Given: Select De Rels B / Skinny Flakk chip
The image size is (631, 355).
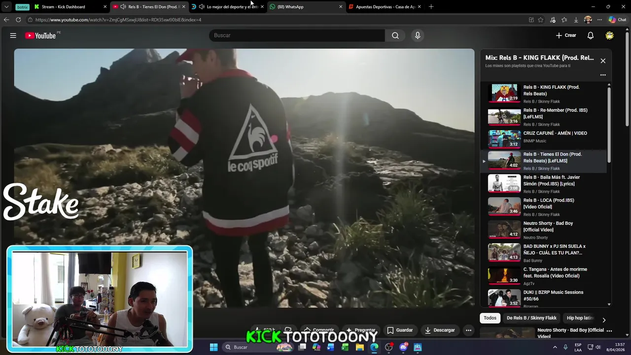Looking at the screenshot, I should [531, 318].
